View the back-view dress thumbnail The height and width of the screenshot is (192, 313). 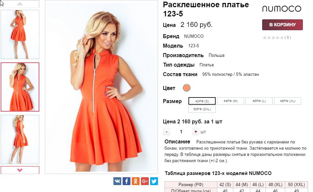coord(20,139)
